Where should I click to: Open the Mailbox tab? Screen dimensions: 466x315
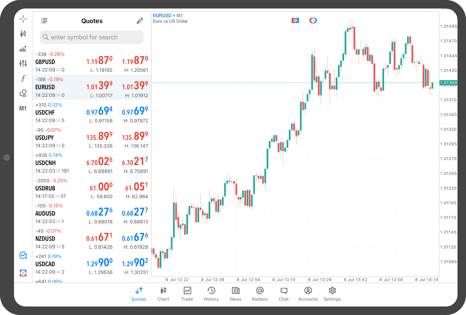[260, 294]
